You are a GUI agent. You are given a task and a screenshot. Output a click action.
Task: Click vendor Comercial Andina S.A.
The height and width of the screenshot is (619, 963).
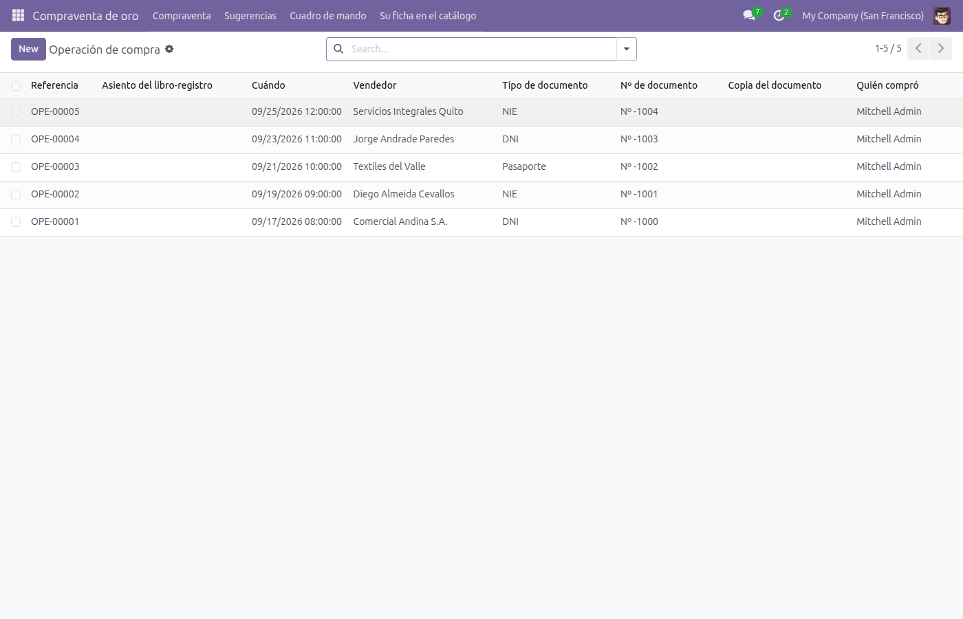coord(400,221)
